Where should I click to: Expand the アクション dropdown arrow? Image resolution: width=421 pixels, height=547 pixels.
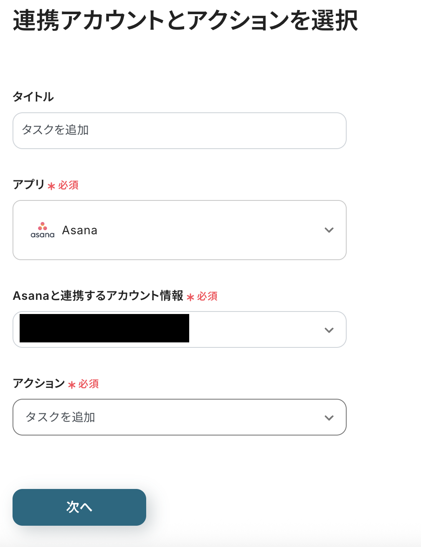coord(329,418)
